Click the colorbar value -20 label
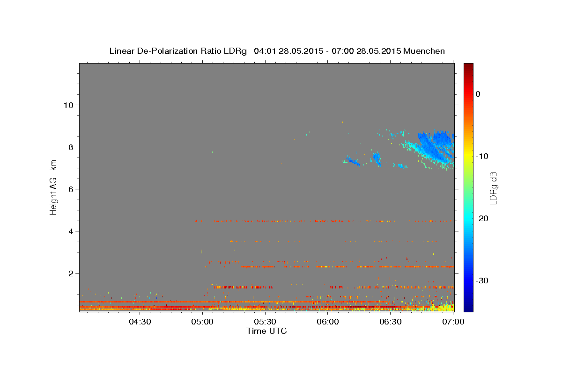562x374 pixels. [482, 218]
